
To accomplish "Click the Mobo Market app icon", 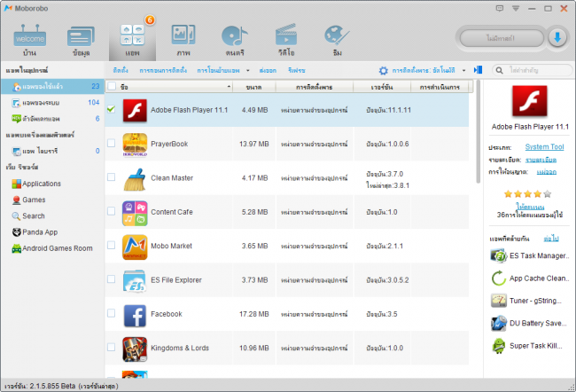I will 135,247.
